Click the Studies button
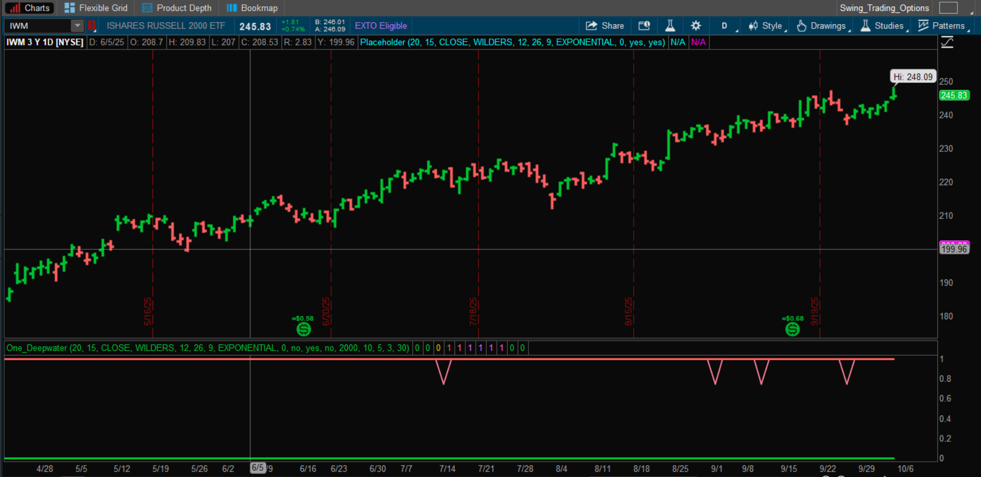981x477 pixels. [x=883, y=26]
